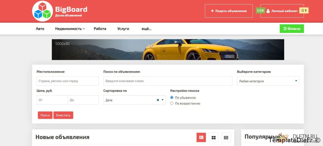323x146 pixels.
Task: Select По убыванию radio option
Action: 172,97
